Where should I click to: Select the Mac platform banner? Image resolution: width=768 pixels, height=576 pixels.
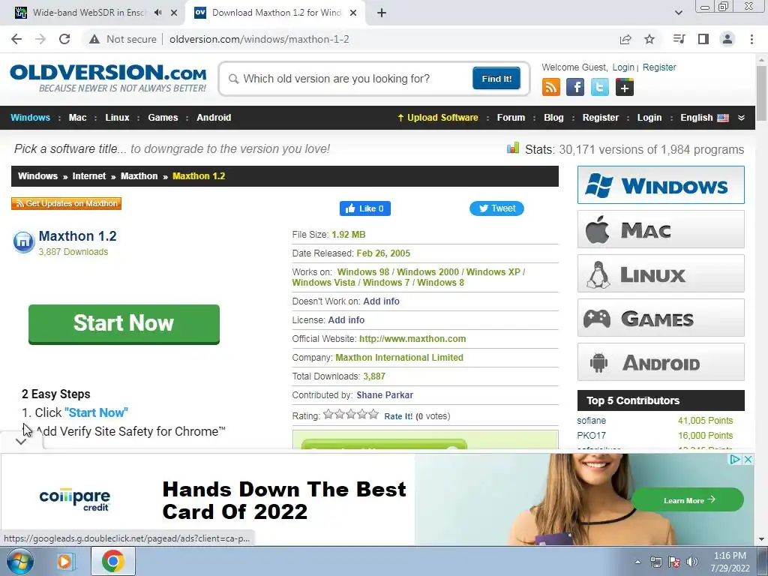coord(661,229)
